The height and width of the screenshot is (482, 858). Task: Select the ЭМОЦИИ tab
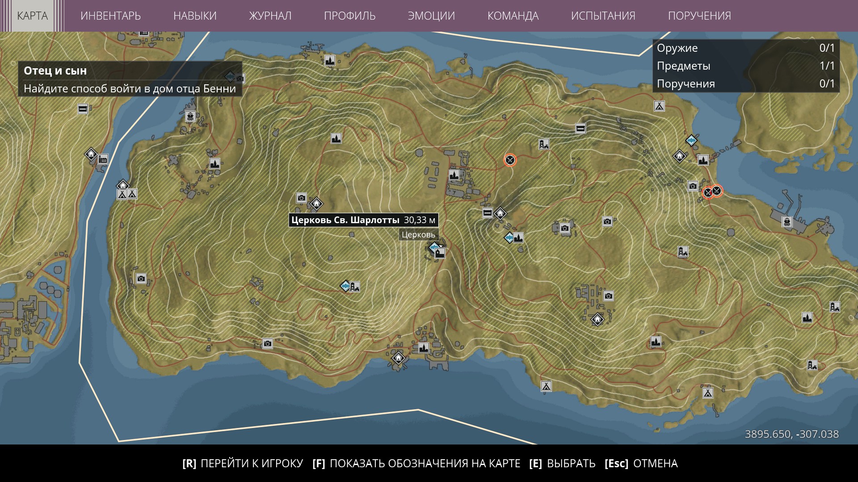click(x=431, y=16)
